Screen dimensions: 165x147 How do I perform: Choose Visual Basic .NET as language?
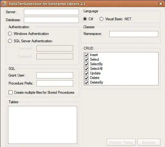[101, 19]
